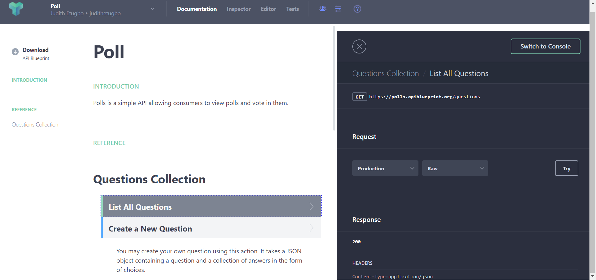
Task: Close the List All Questions panel
Action: click(359, 47)
